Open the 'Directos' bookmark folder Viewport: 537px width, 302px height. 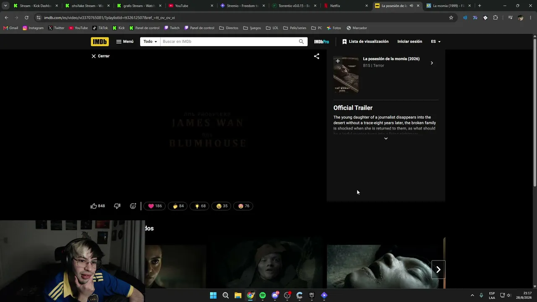[x=229, y=28]
